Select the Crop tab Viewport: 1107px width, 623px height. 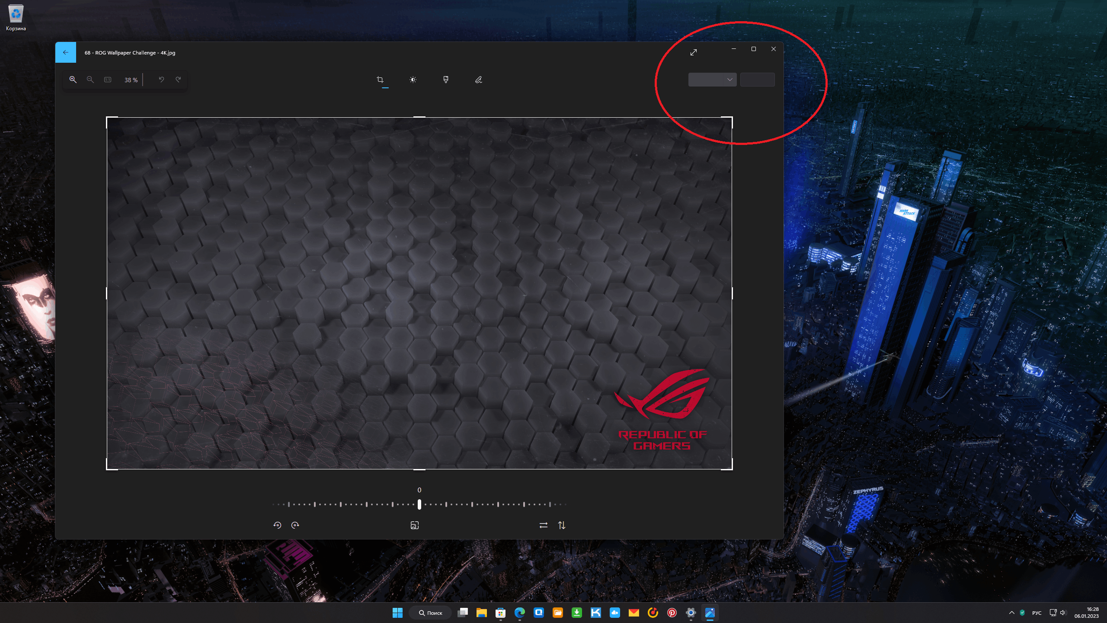coord(380,80)
